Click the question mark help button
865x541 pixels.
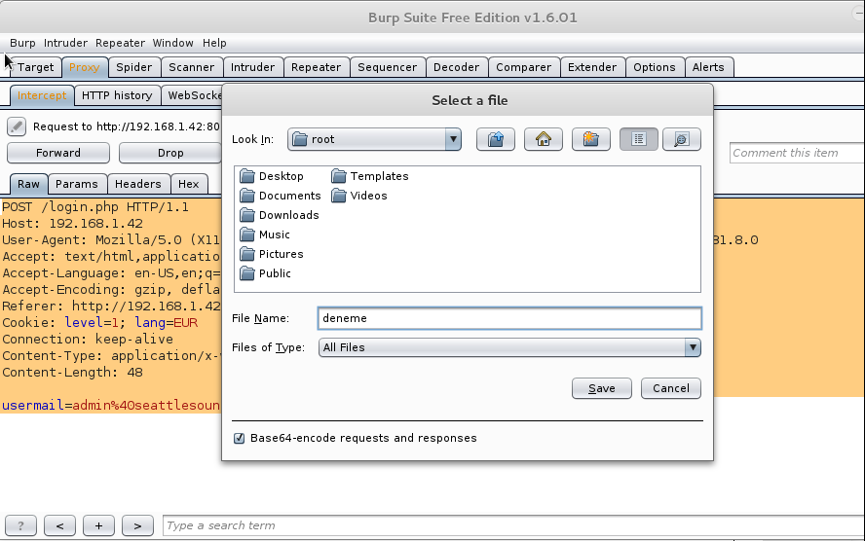[x=21, y=525]
